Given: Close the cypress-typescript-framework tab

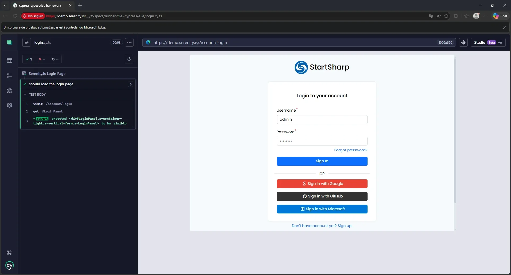Looking at the screenshot, I should click(70, 5).
